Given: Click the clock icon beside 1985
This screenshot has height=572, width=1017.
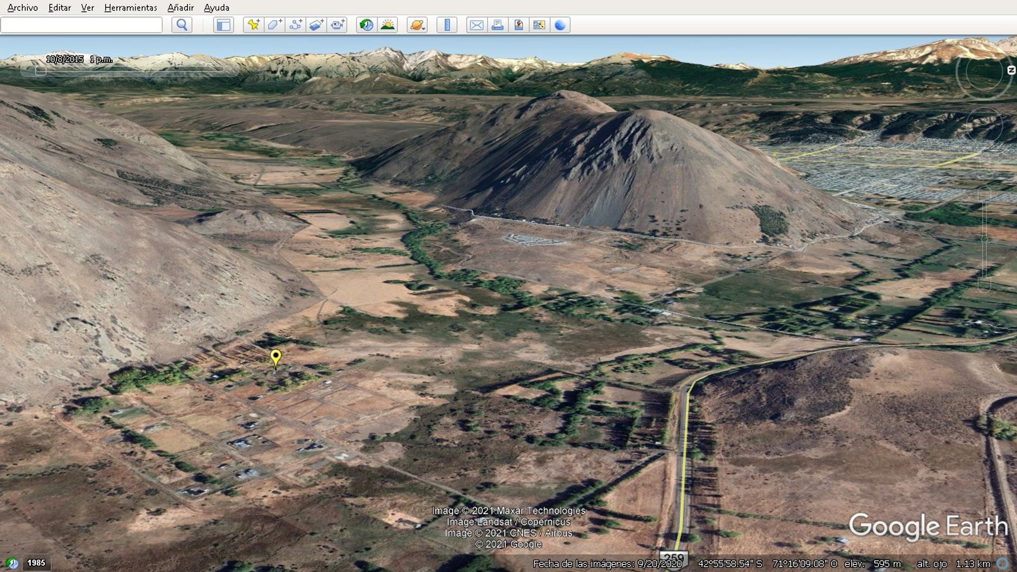Looking at the screenshot, I should (x=12, y=564).
